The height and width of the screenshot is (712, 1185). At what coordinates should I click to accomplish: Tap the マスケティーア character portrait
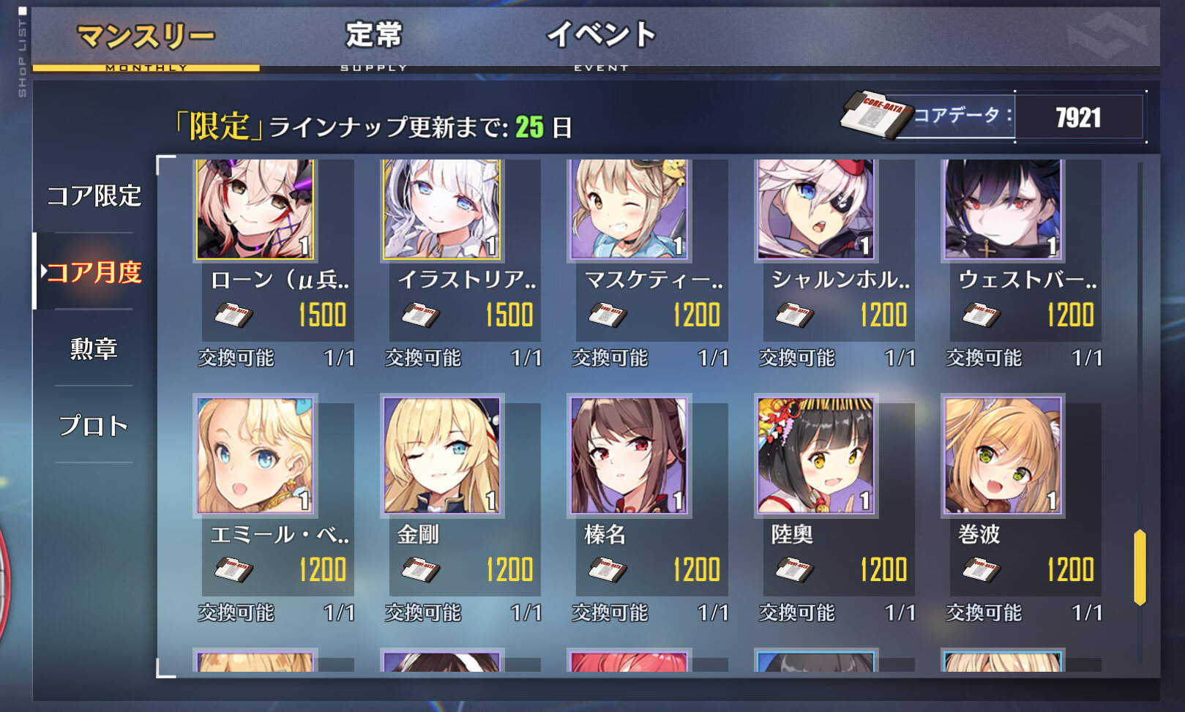point(629,209)
